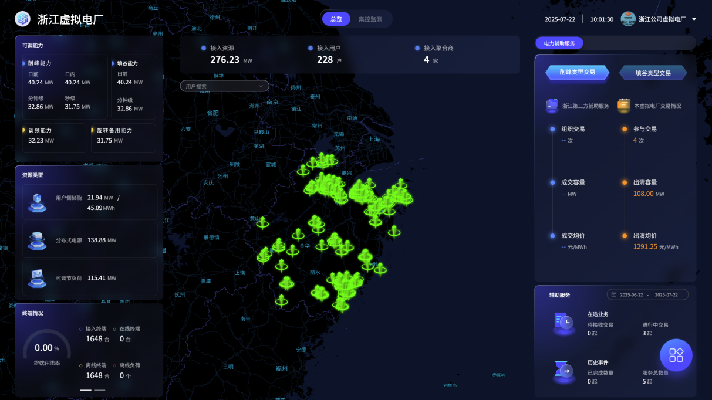712x400 pixels.
Task: Switch to second page indicator in 终端情况
Action: coord(100,389)
